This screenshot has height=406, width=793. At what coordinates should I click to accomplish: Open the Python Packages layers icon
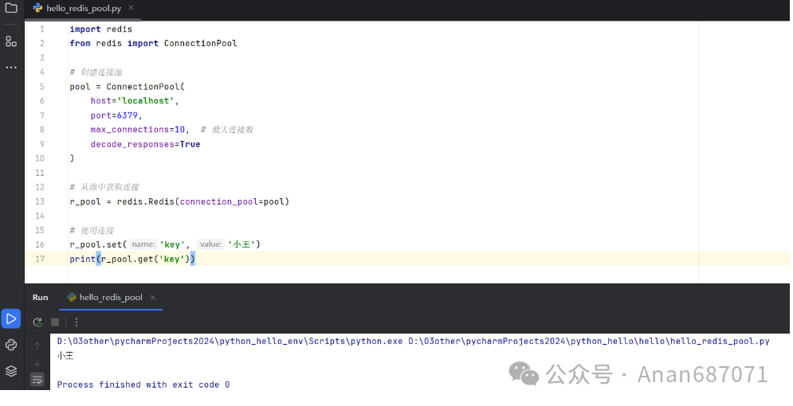[x=11, y=371]
